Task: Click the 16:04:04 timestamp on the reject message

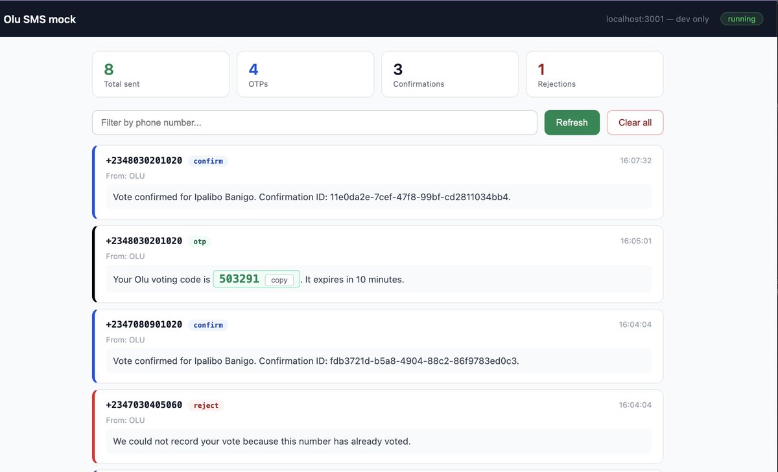Action: click(635, 405)
